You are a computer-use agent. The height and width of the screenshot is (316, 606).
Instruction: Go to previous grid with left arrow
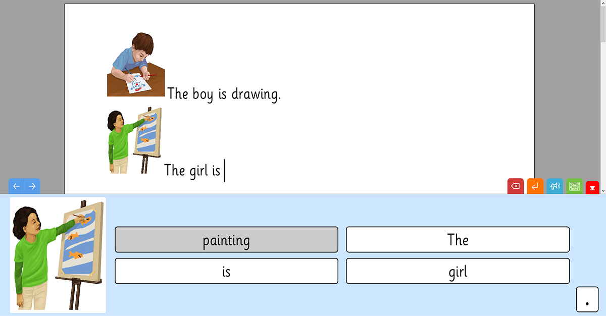point(16,186)
